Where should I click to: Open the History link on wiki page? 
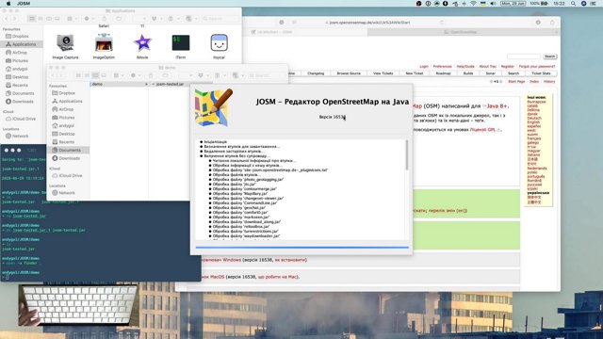click(x=549, y=82)
